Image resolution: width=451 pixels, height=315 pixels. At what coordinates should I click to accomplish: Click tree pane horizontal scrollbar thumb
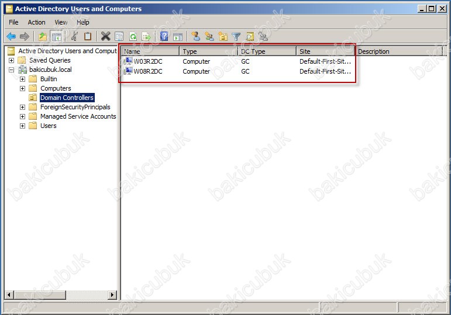tap(40, 295)
